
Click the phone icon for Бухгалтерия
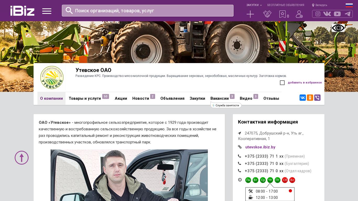coord(240,163)
